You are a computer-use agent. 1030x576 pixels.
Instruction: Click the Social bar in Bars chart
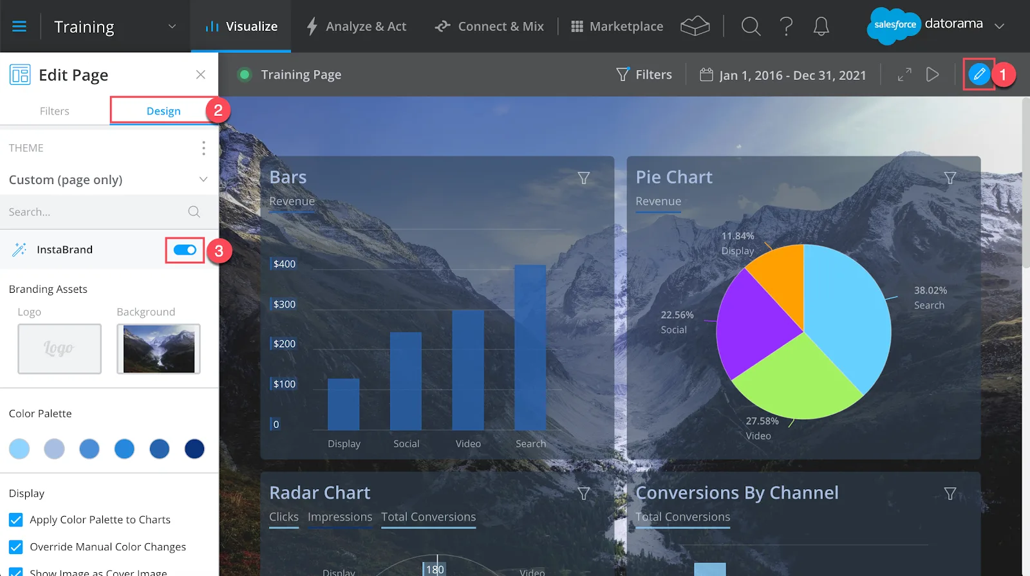pos(406,381)
